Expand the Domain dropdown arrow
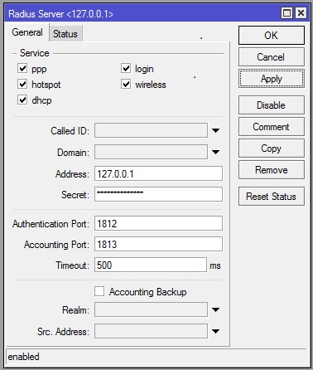The height and width of the screenshot is (370, 313). (x=215, y=152)
